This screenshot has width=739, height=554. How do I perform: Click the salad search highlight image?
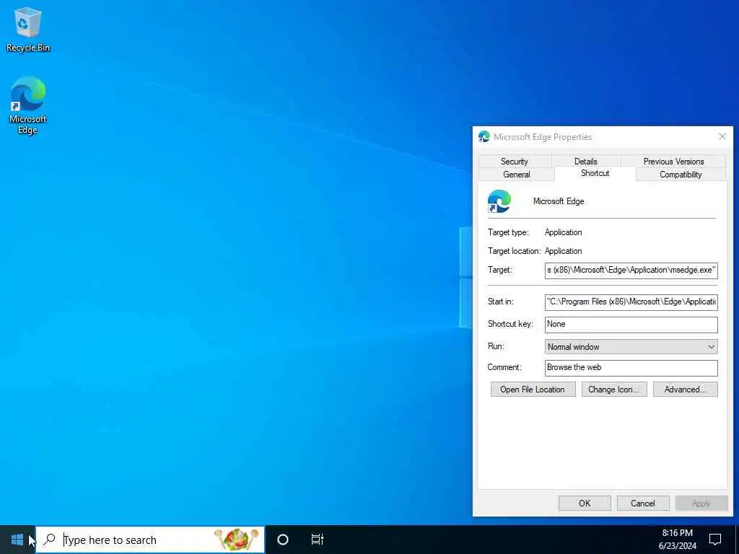(237, 540)
